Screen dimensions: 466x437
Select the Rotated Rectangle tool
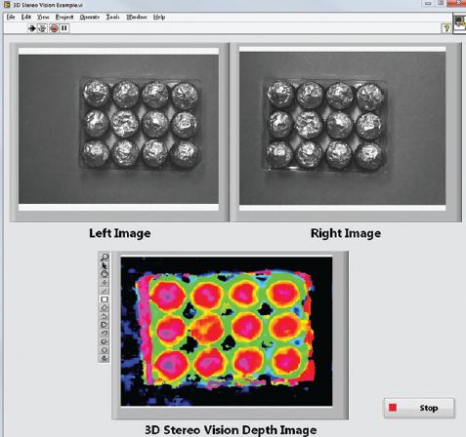104,307
